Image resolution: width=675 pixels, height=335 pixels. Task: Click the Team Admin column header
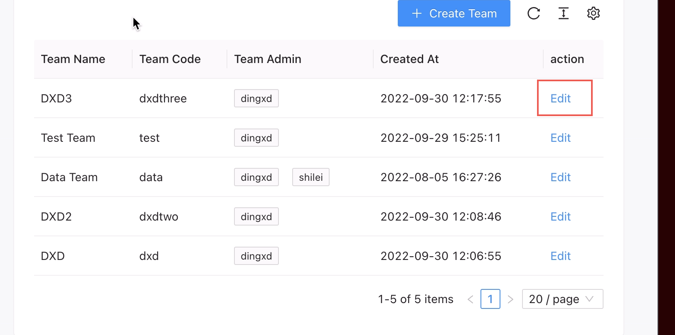click(268, 59)
